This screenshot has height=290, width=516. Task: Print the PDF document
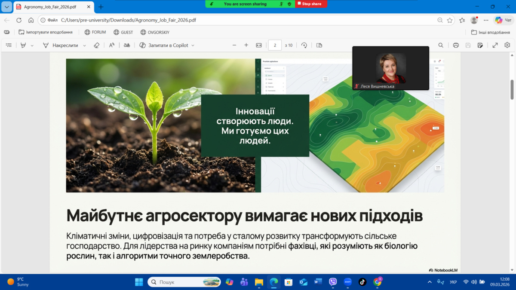pyautogui.click(x=456, y=45)
